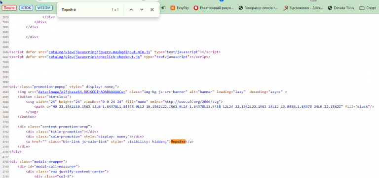
Task: Click the "sale-promotion" class value
Action: pyautogui.click(x=65, y=136)
